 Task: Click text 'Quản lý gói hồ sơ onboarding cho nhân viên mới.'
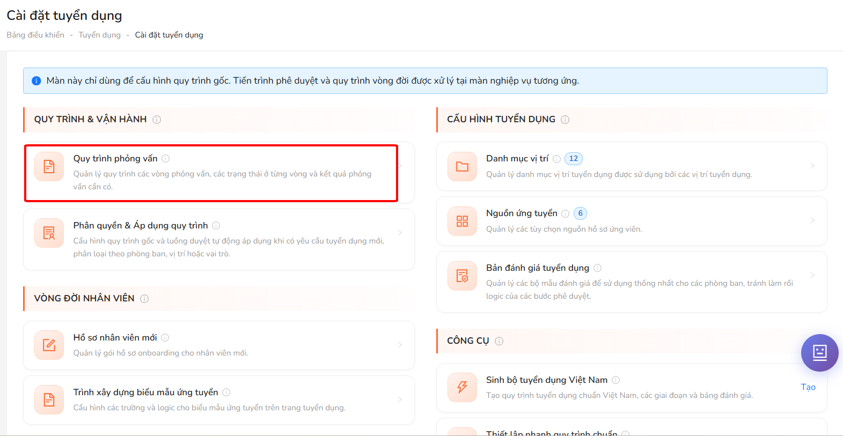161,353
